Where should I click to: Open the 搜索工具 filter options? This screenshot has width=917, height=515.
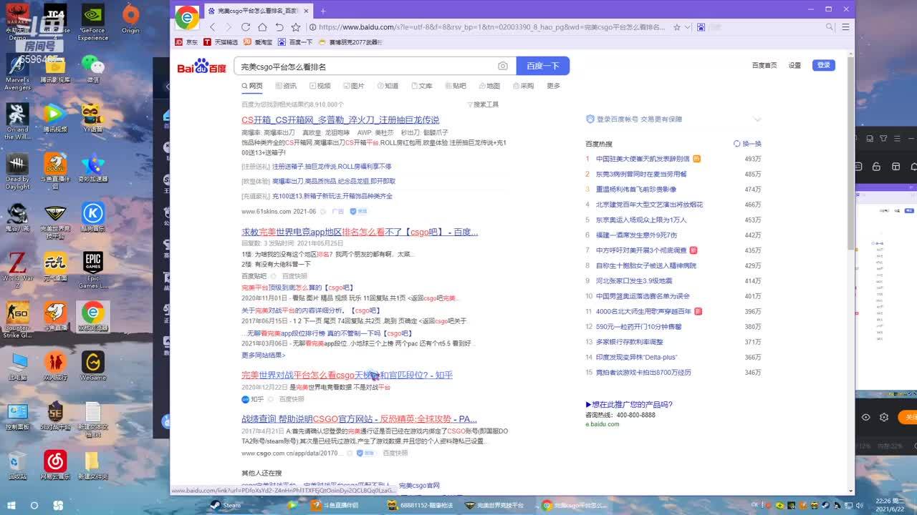coord(483,104)
